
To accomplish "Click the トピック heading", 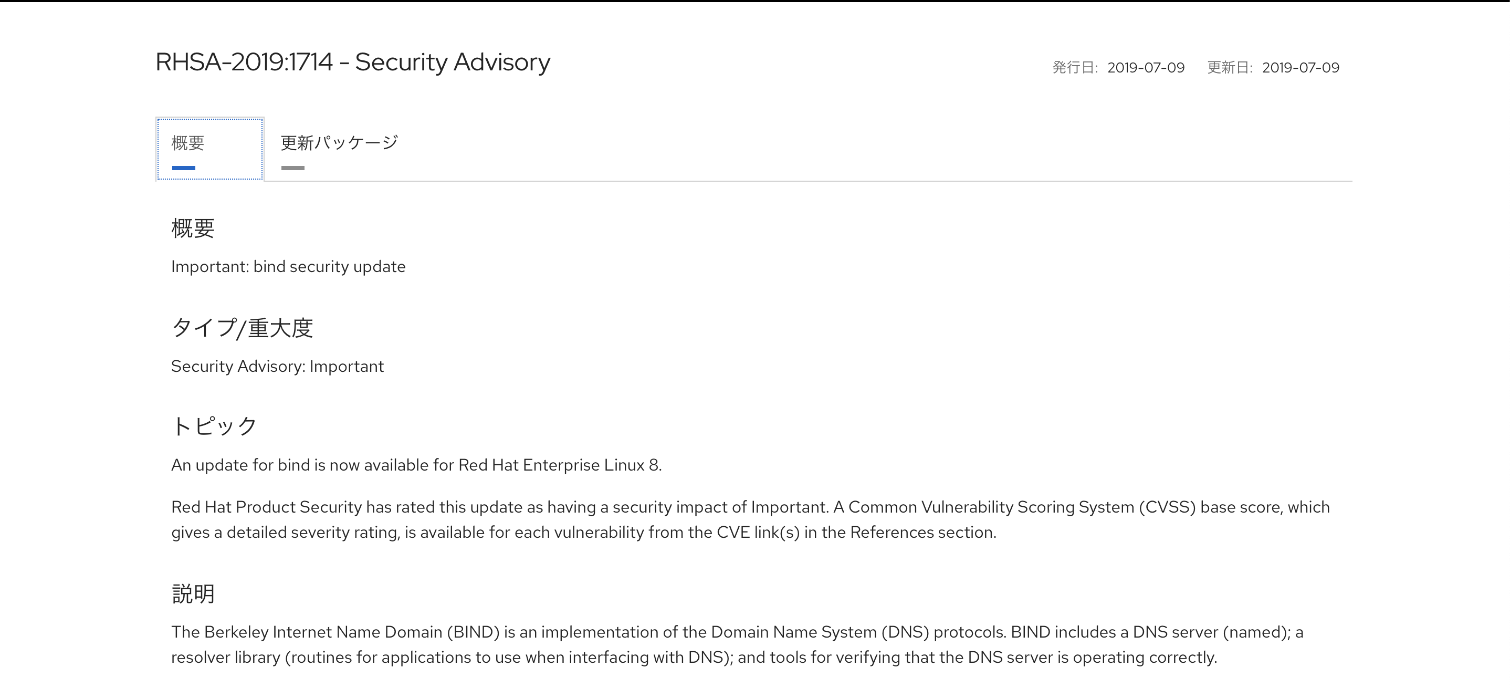I will point(214,426).
